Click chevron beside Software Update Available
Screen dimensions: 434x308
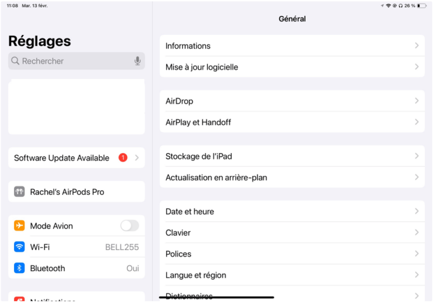point(137,158)
